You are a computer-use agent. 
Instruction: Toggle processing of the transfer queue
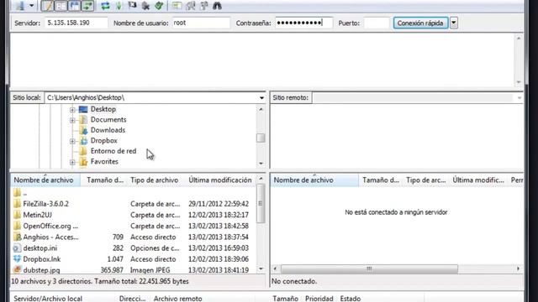[119, 6]
